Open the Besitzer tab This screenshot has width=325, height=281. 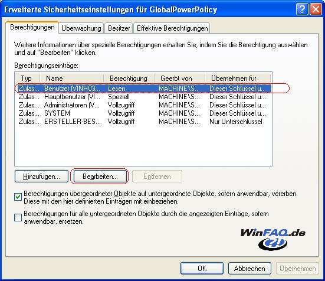tap(119, 28)
